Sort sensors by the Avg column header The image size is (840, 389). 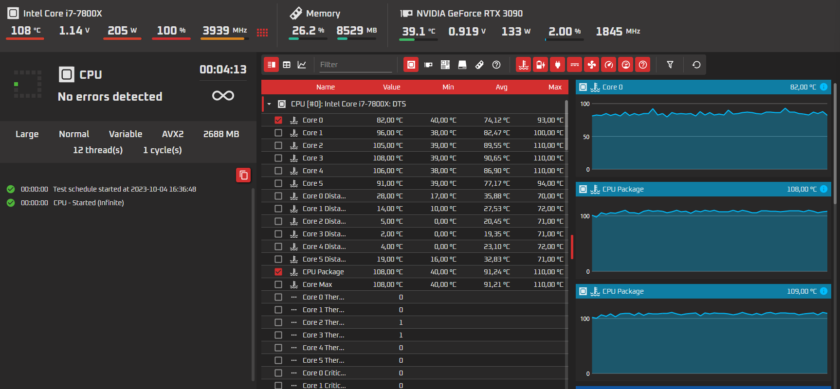point(502,87)
